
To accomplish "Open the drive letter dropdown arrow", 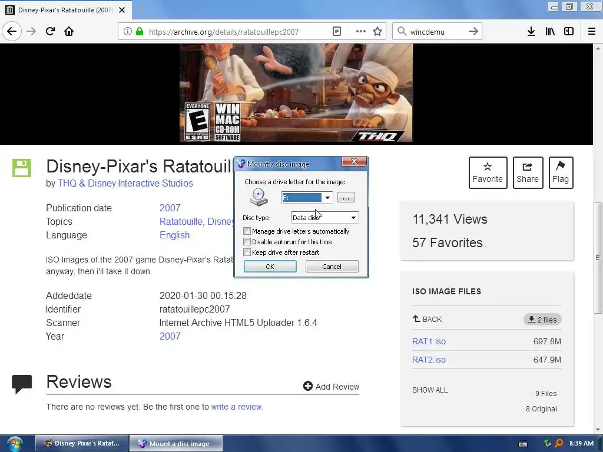I will click(x=327, y=198).
